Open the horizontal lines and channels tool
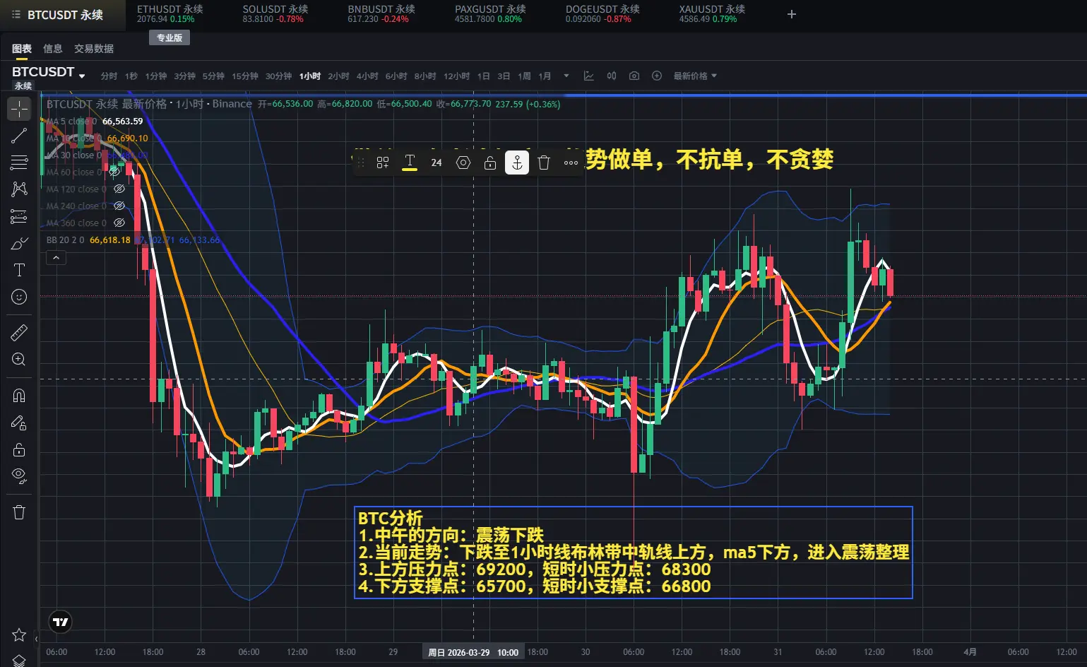 point(19,163)
